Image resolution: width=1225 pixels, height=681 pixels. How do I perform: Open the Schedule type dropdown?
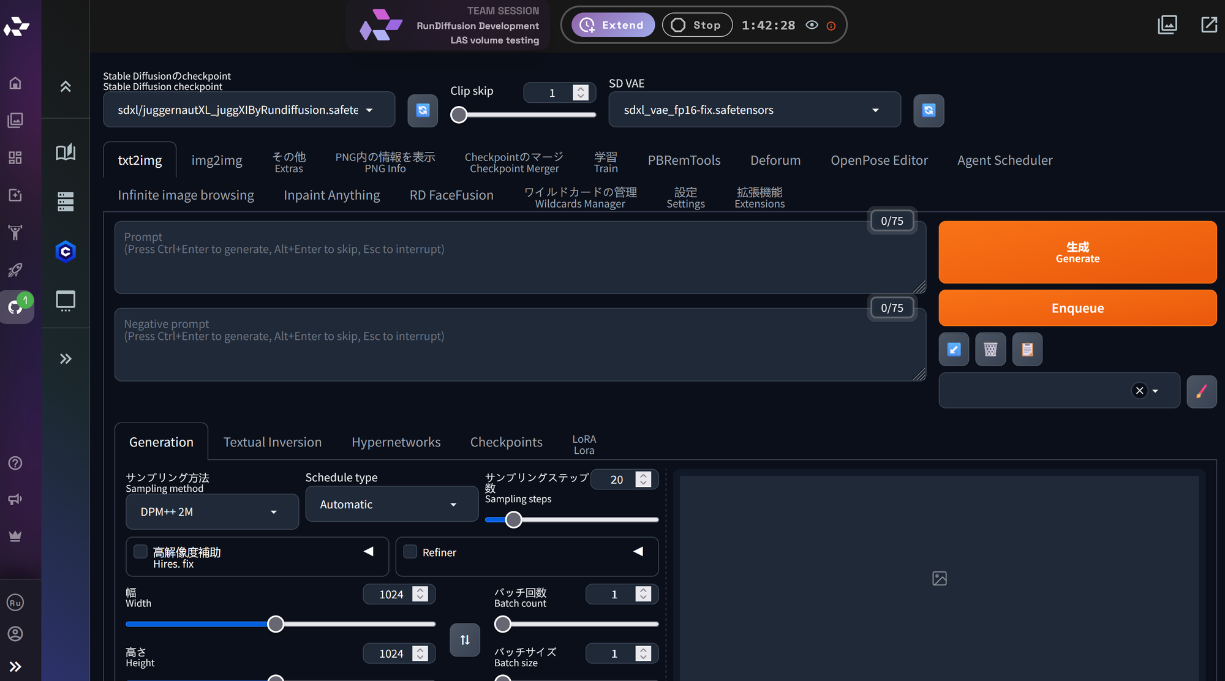coord(391,505)
